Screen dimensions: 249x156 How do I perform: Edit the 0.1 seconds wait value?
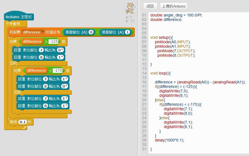pyautogui.click(x=23, y=122)
